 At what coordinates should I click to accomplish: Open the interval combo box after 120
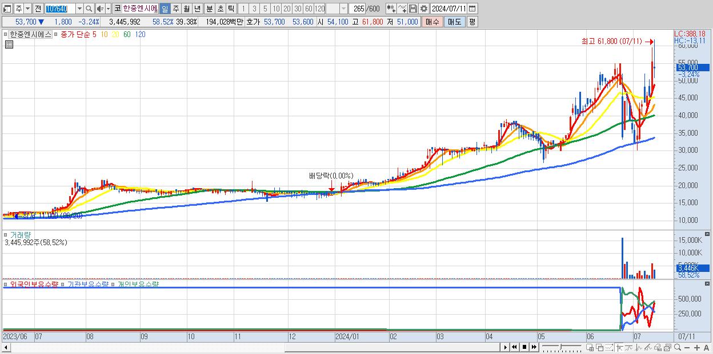[337, 9]
